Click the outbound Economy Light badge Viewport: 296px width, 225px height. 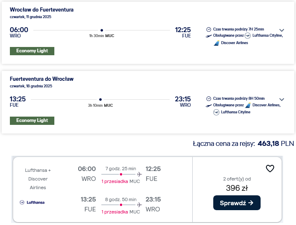(32, 51)
